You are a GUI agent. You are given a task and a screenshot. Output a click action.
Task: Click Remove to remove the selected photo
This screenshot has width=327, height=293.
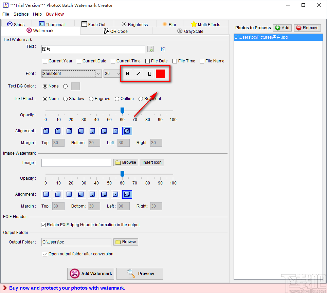pyautogui.click(x=307, y=28)
